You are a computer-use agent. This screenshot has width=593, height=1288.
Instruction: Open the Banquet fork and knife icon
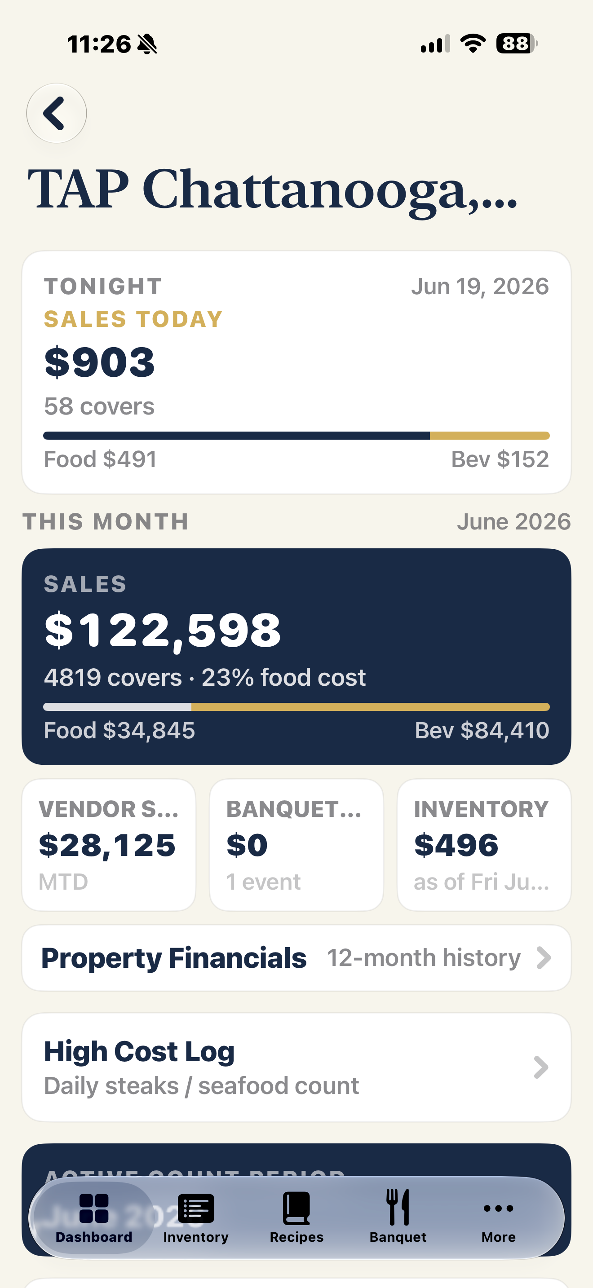398,1207
